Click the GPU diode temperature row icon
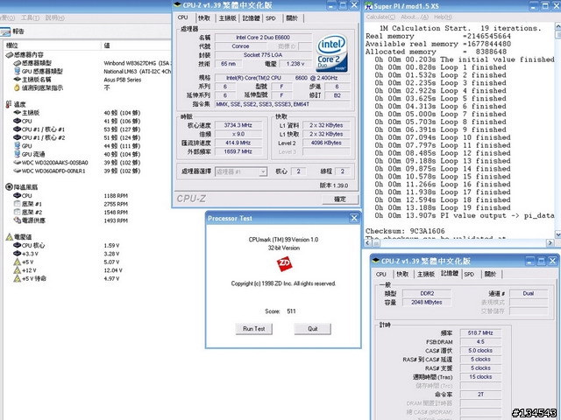 tap(18, 154)
